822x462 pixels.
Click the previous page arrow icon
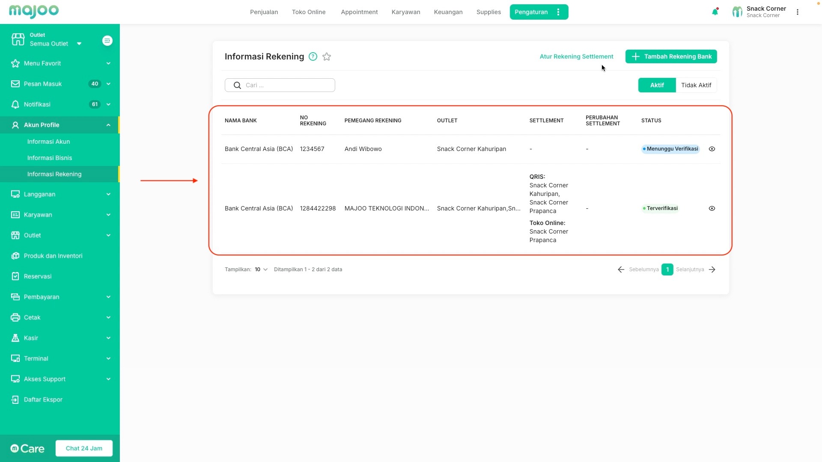[x=621, y=269]
